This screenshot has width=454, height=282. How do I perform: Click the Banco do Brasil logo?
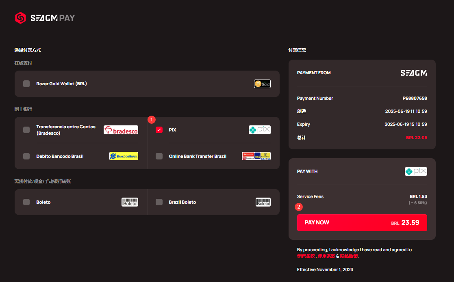click(124, 156)
